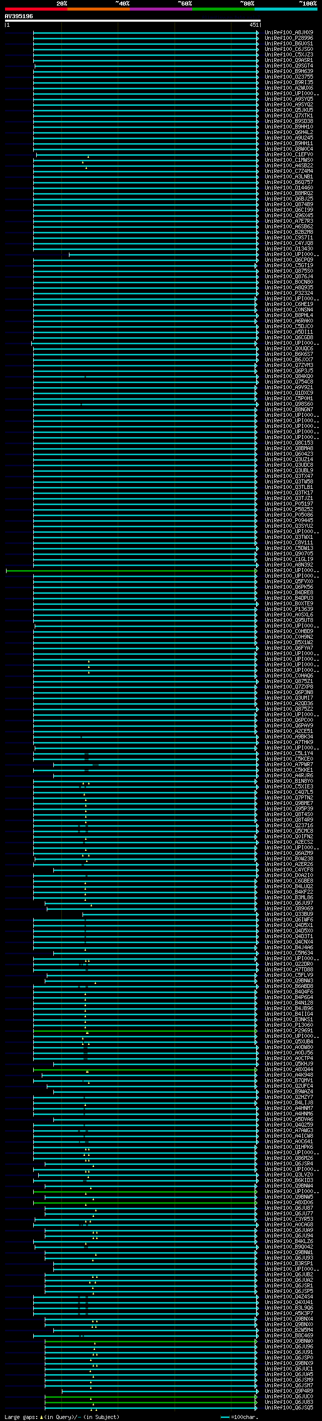Select hit label UniRef100_Q3UMI7
The width and height of the screenshot is (322, 1421).
tap(288, 698)
